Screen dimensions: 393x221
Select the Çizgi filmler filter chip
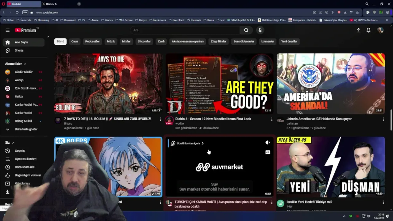[219, 41]
